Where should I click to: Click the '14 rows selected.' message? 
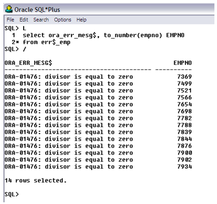pos(36,181)
